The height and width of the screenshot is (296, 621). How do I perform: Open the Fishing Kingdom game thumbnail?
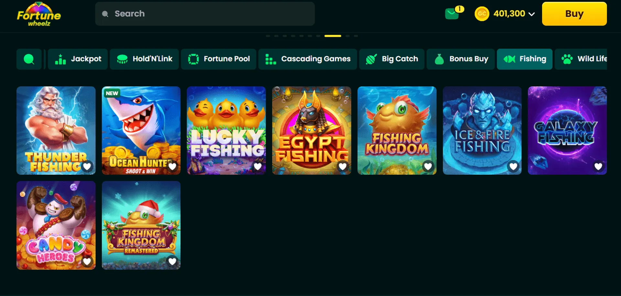(x=397, y=130)
